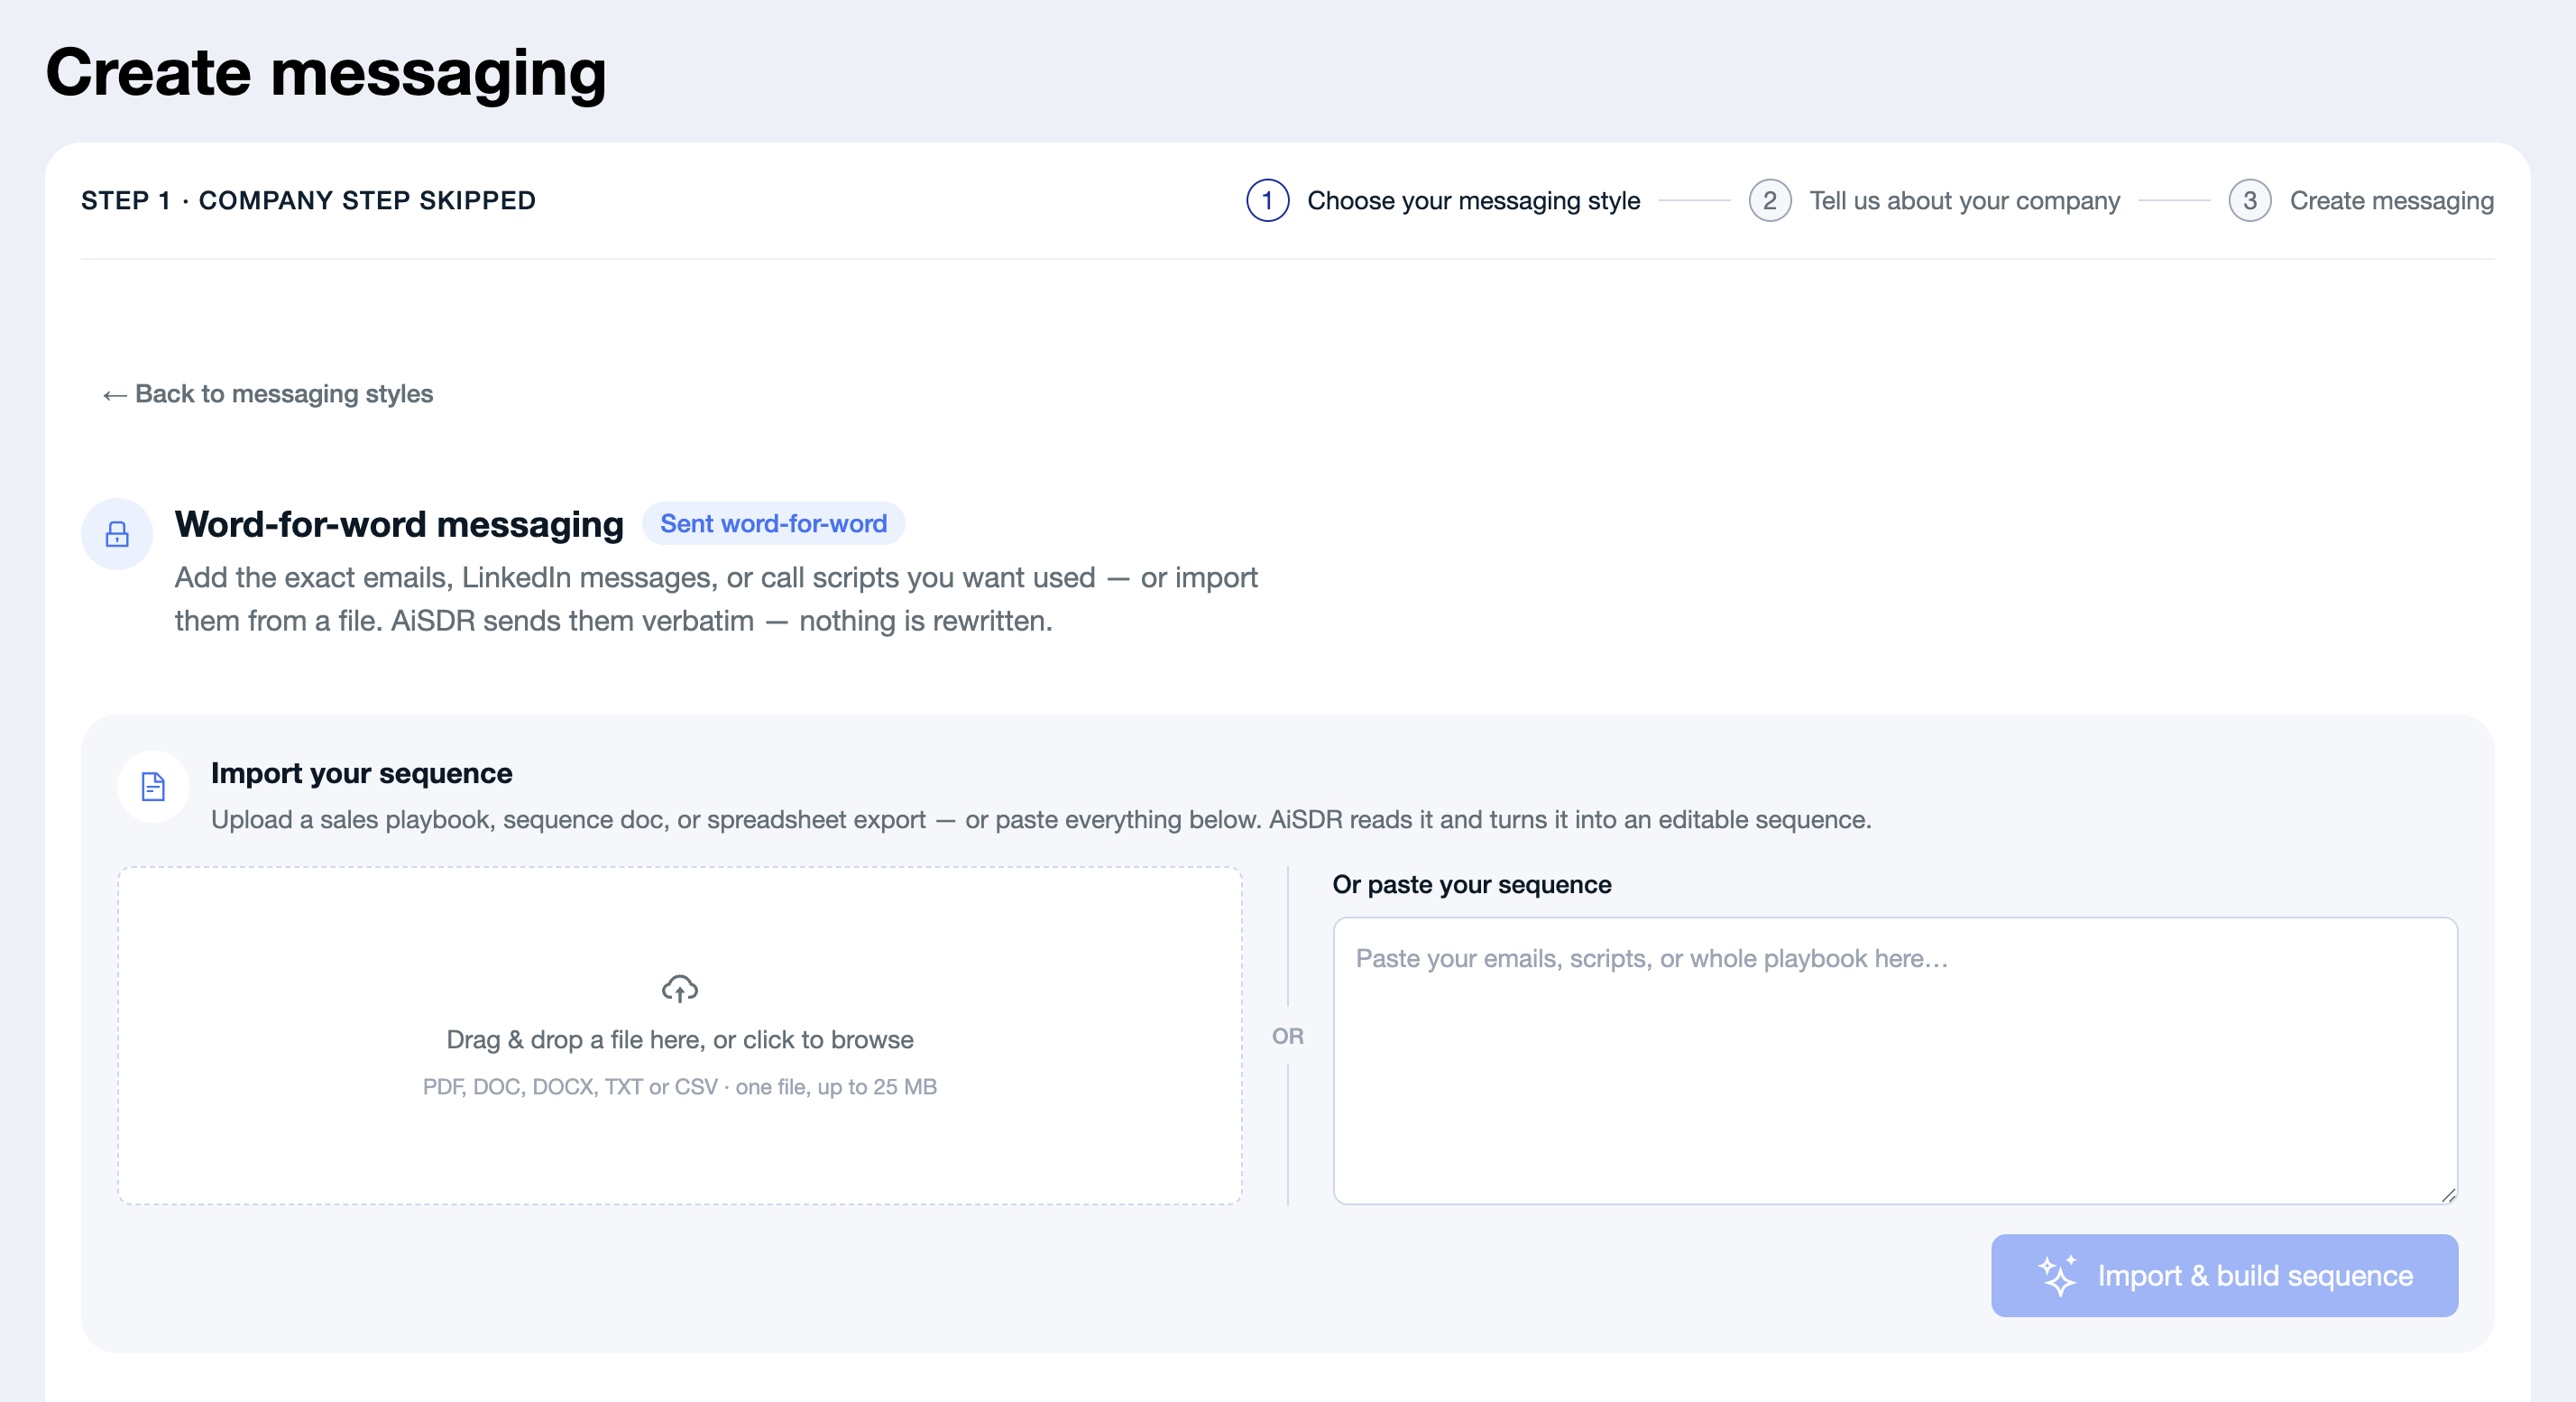This screenshot has width=2576, height=1402.
Task: Click the step 2 circle in the progress stepper
Action: pyautogui.click(x=1769, y=201)
